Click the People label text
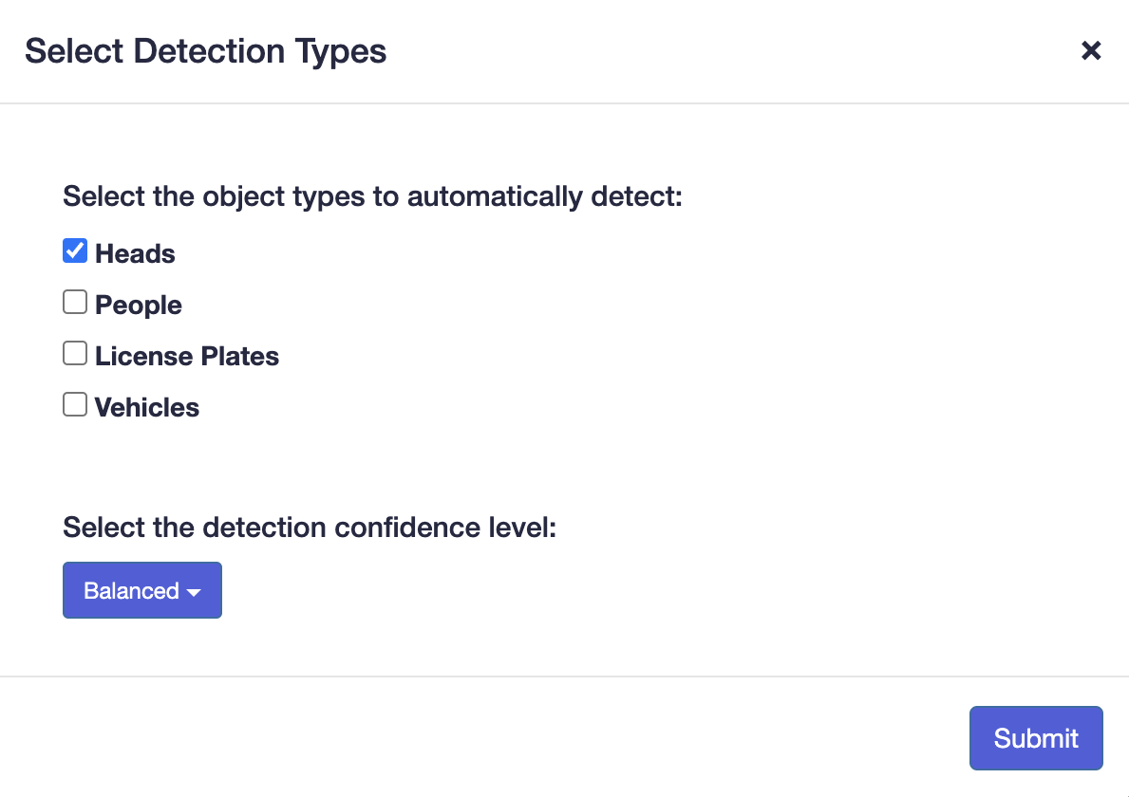1129x797 pixels. [x=139, y=306]
